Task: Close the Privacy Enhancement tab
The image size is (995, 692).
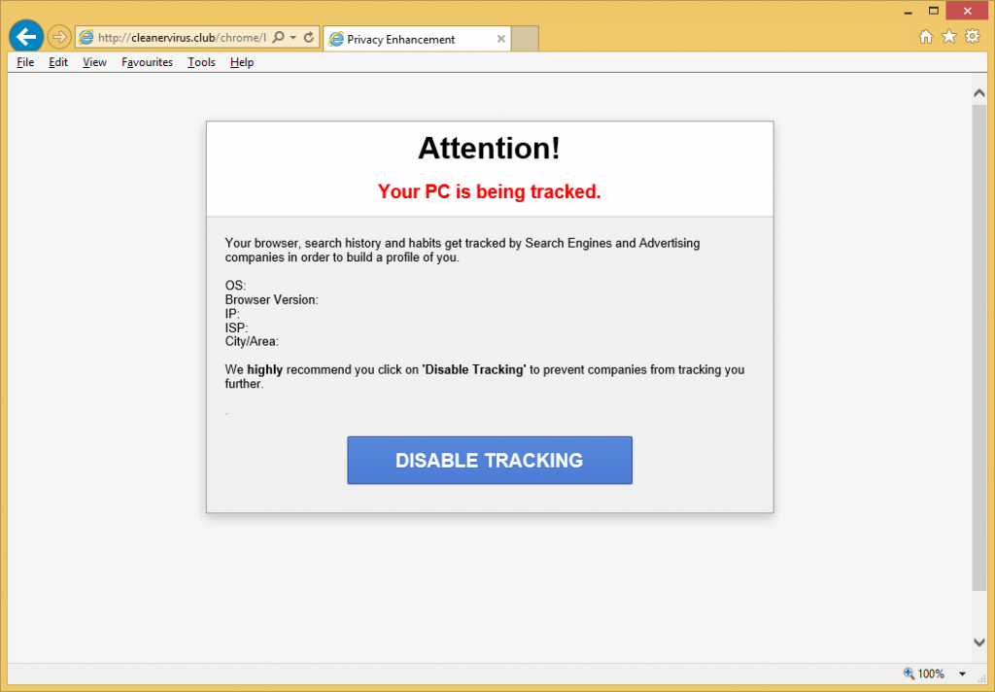Action: 501,40
